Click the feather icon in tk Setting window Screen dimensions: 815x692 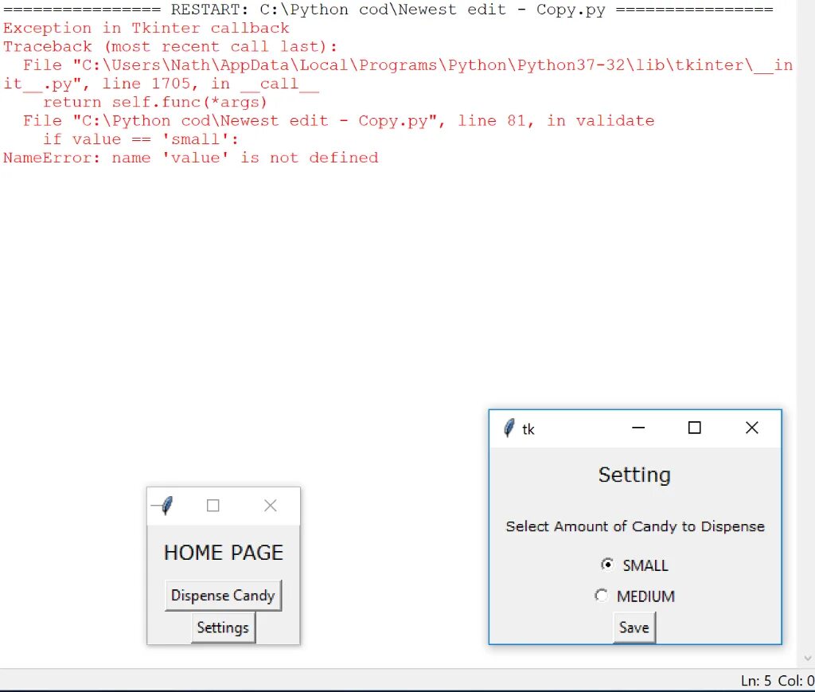[509, 428]
